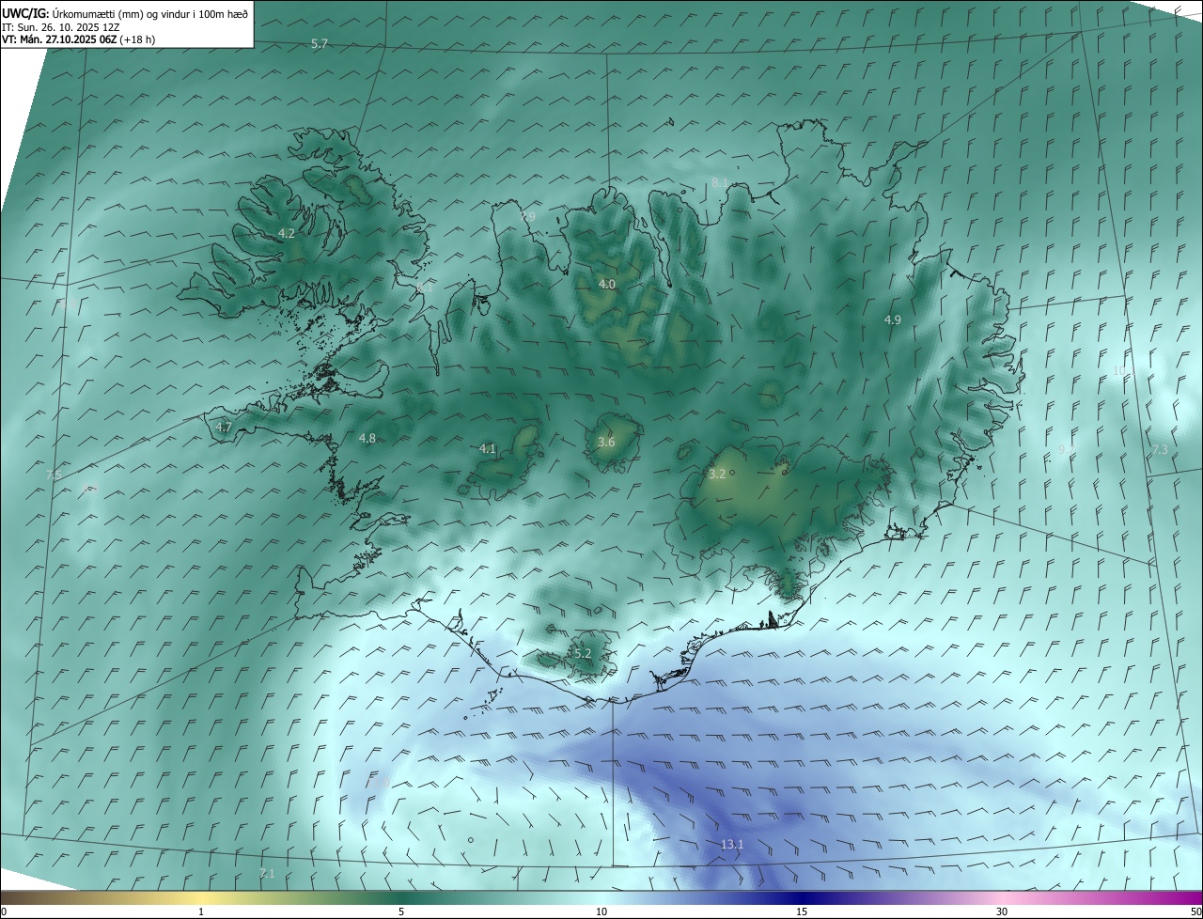Click the 4.1 value label on the map
The image size is (1203, 919).
pos(487,449)
